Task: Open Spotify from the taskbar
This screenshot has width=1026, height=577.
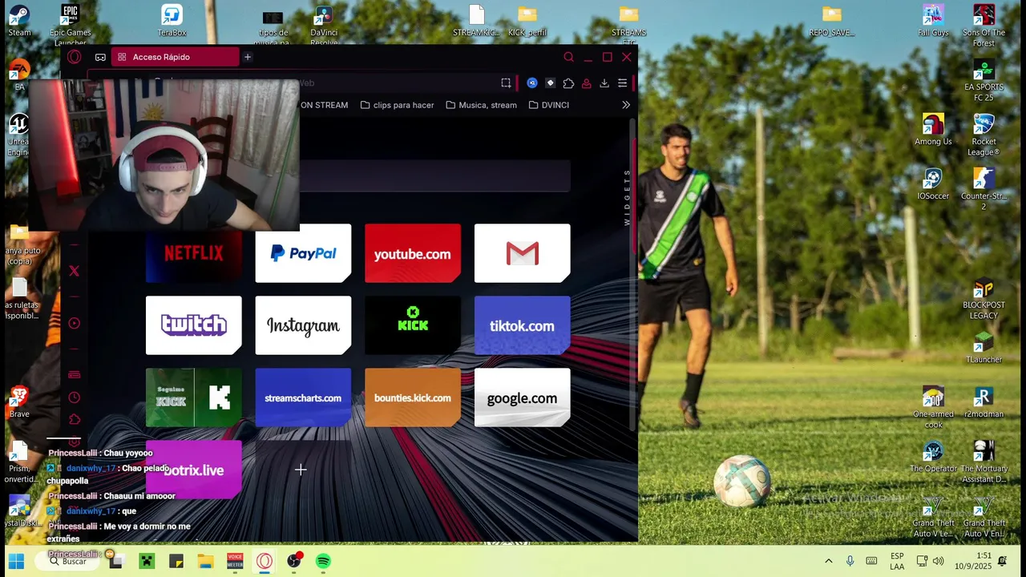Action: click(323, 561)
